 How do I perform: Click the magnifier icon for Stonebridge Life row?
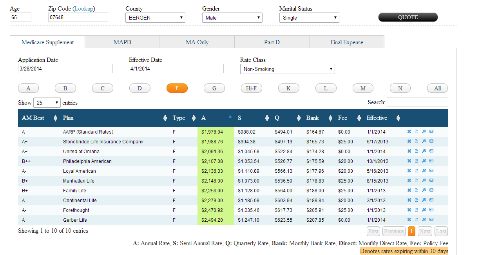[424, 142]
